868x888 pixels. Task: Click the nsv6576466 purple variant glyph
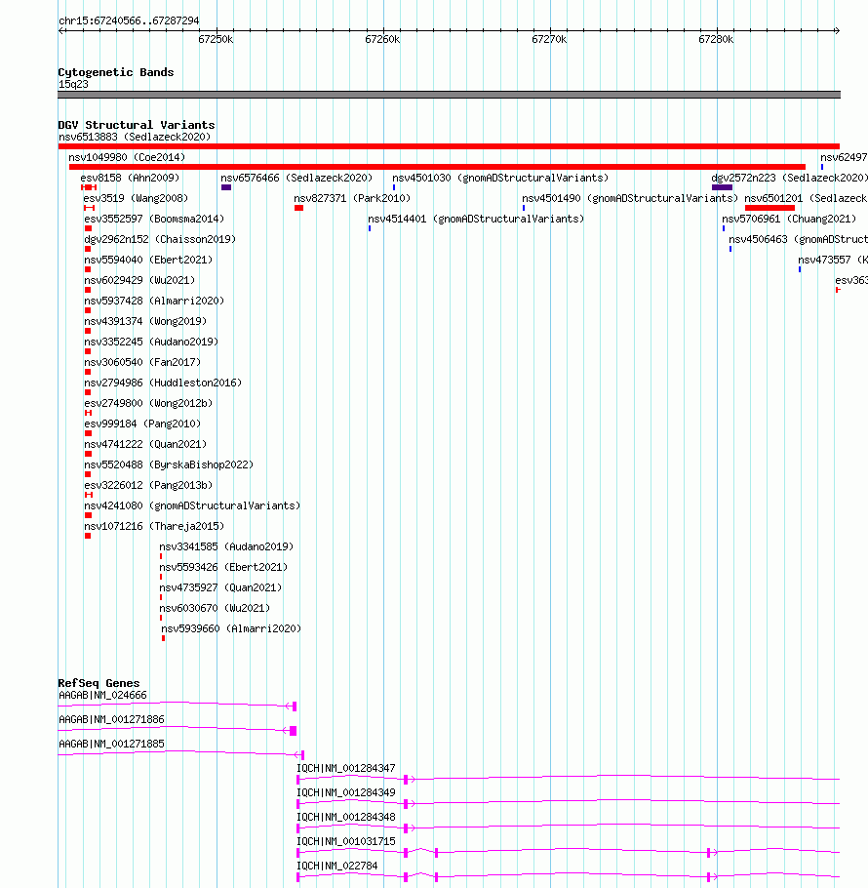coord(226,187)
